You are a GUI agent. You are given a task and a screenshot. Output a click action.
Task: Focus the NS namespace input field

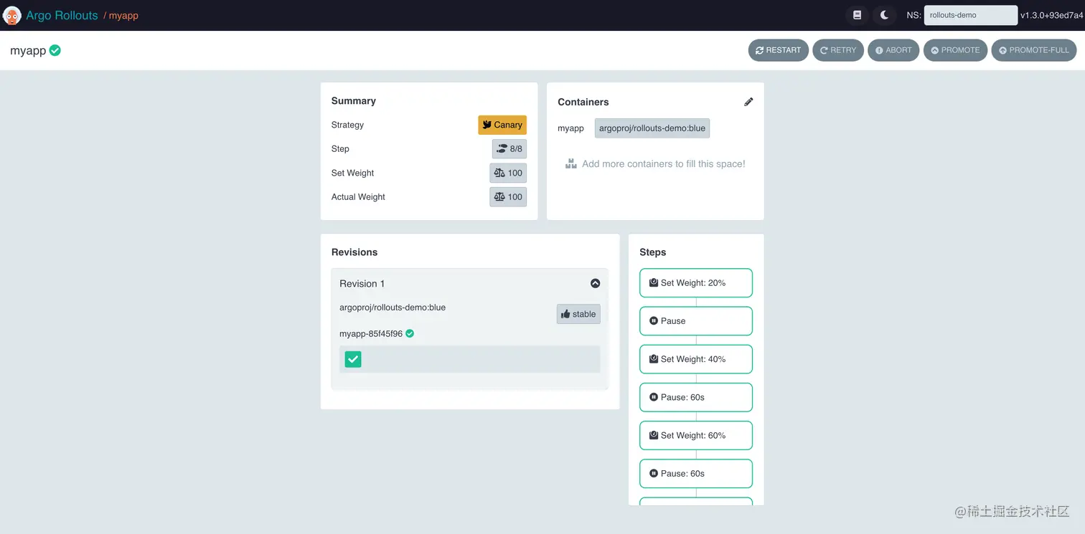pyautogui.click(x=970, y=15)
